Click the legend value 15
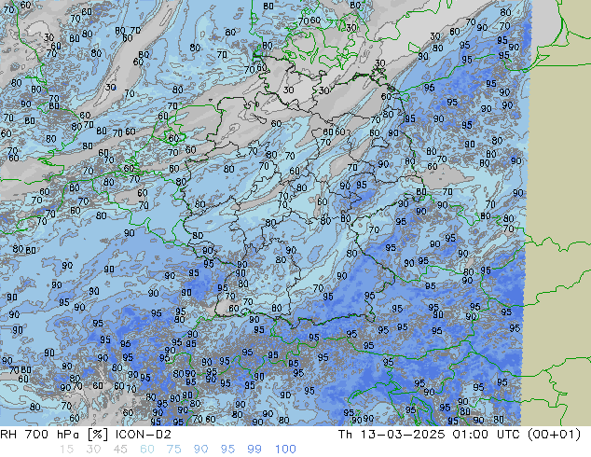The width and height of the screenshot is (591, 457). pyautogui.click(x=66, y=450)
